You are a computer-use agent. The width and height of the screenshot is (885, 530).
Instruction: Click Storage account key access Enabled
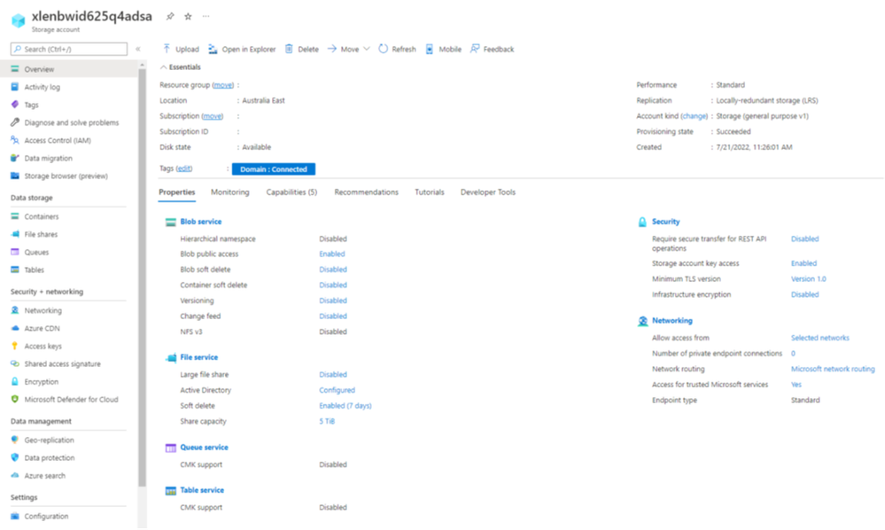click(803, 263)
